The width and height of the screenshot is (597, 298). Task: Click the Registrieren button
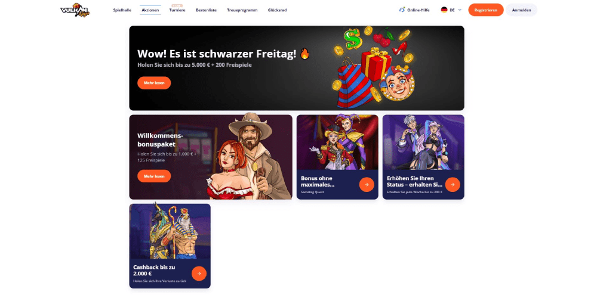[x=486, y=10]
